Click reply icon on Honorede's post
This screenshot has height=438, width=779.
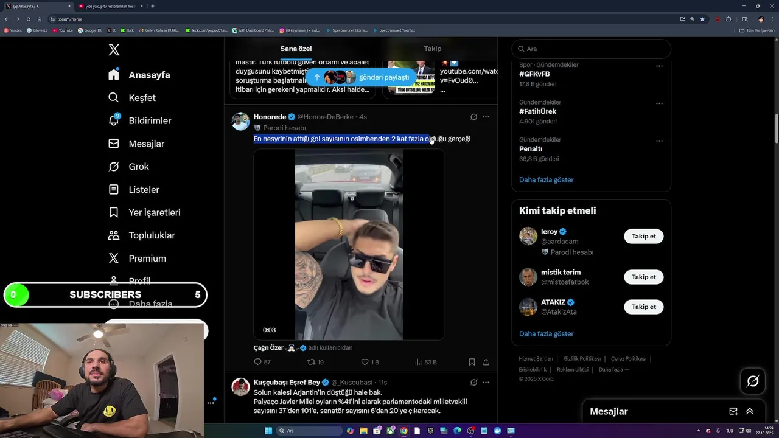coord(257,362)
